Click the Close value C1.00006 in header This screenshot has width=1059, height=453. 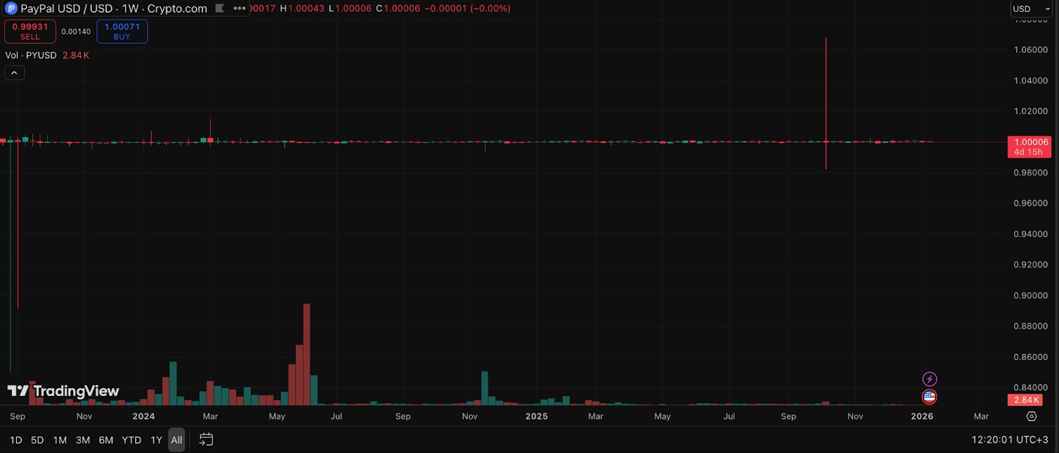click(x=398, y=9)
